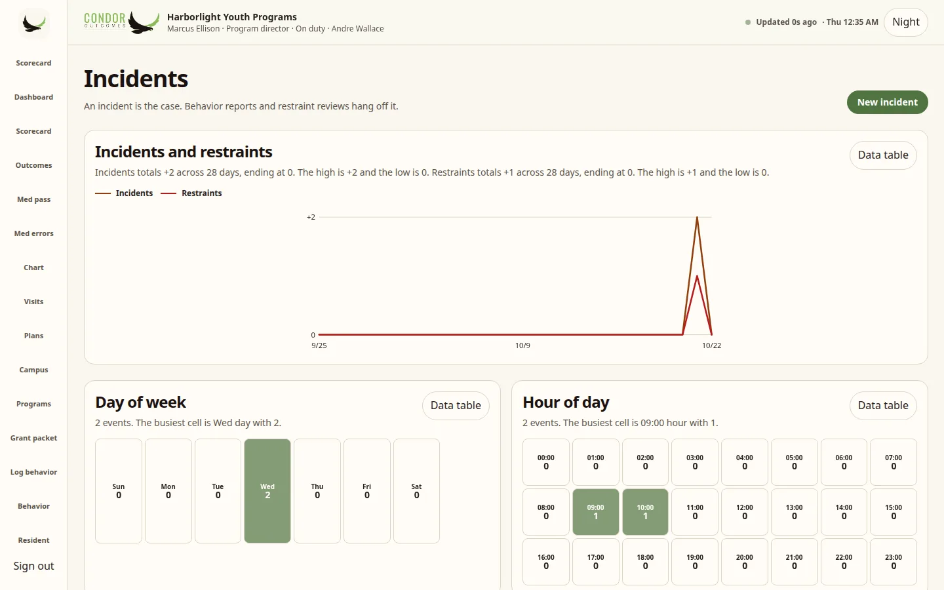This screenshot has width=944, height=590.
Task: Open the Outcomes sidebar page
Action: (34, 165)
